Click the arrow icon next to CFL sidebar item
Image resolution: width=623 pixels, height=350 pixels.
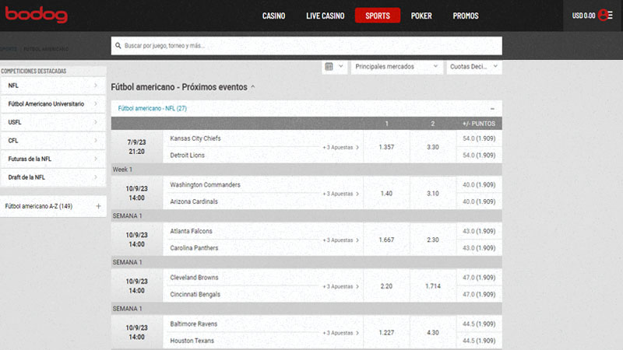[95, 141]
